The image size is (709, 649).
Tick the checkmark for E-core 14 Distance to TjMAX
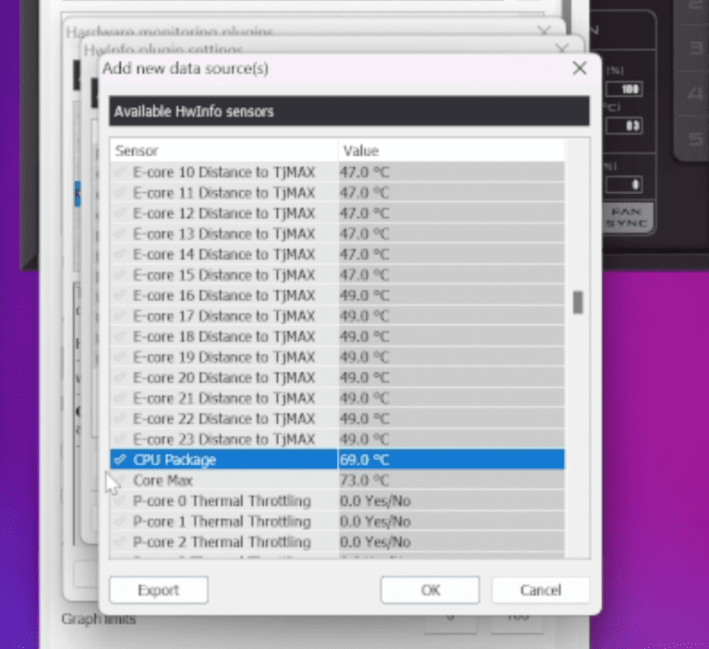pos(120,254)
